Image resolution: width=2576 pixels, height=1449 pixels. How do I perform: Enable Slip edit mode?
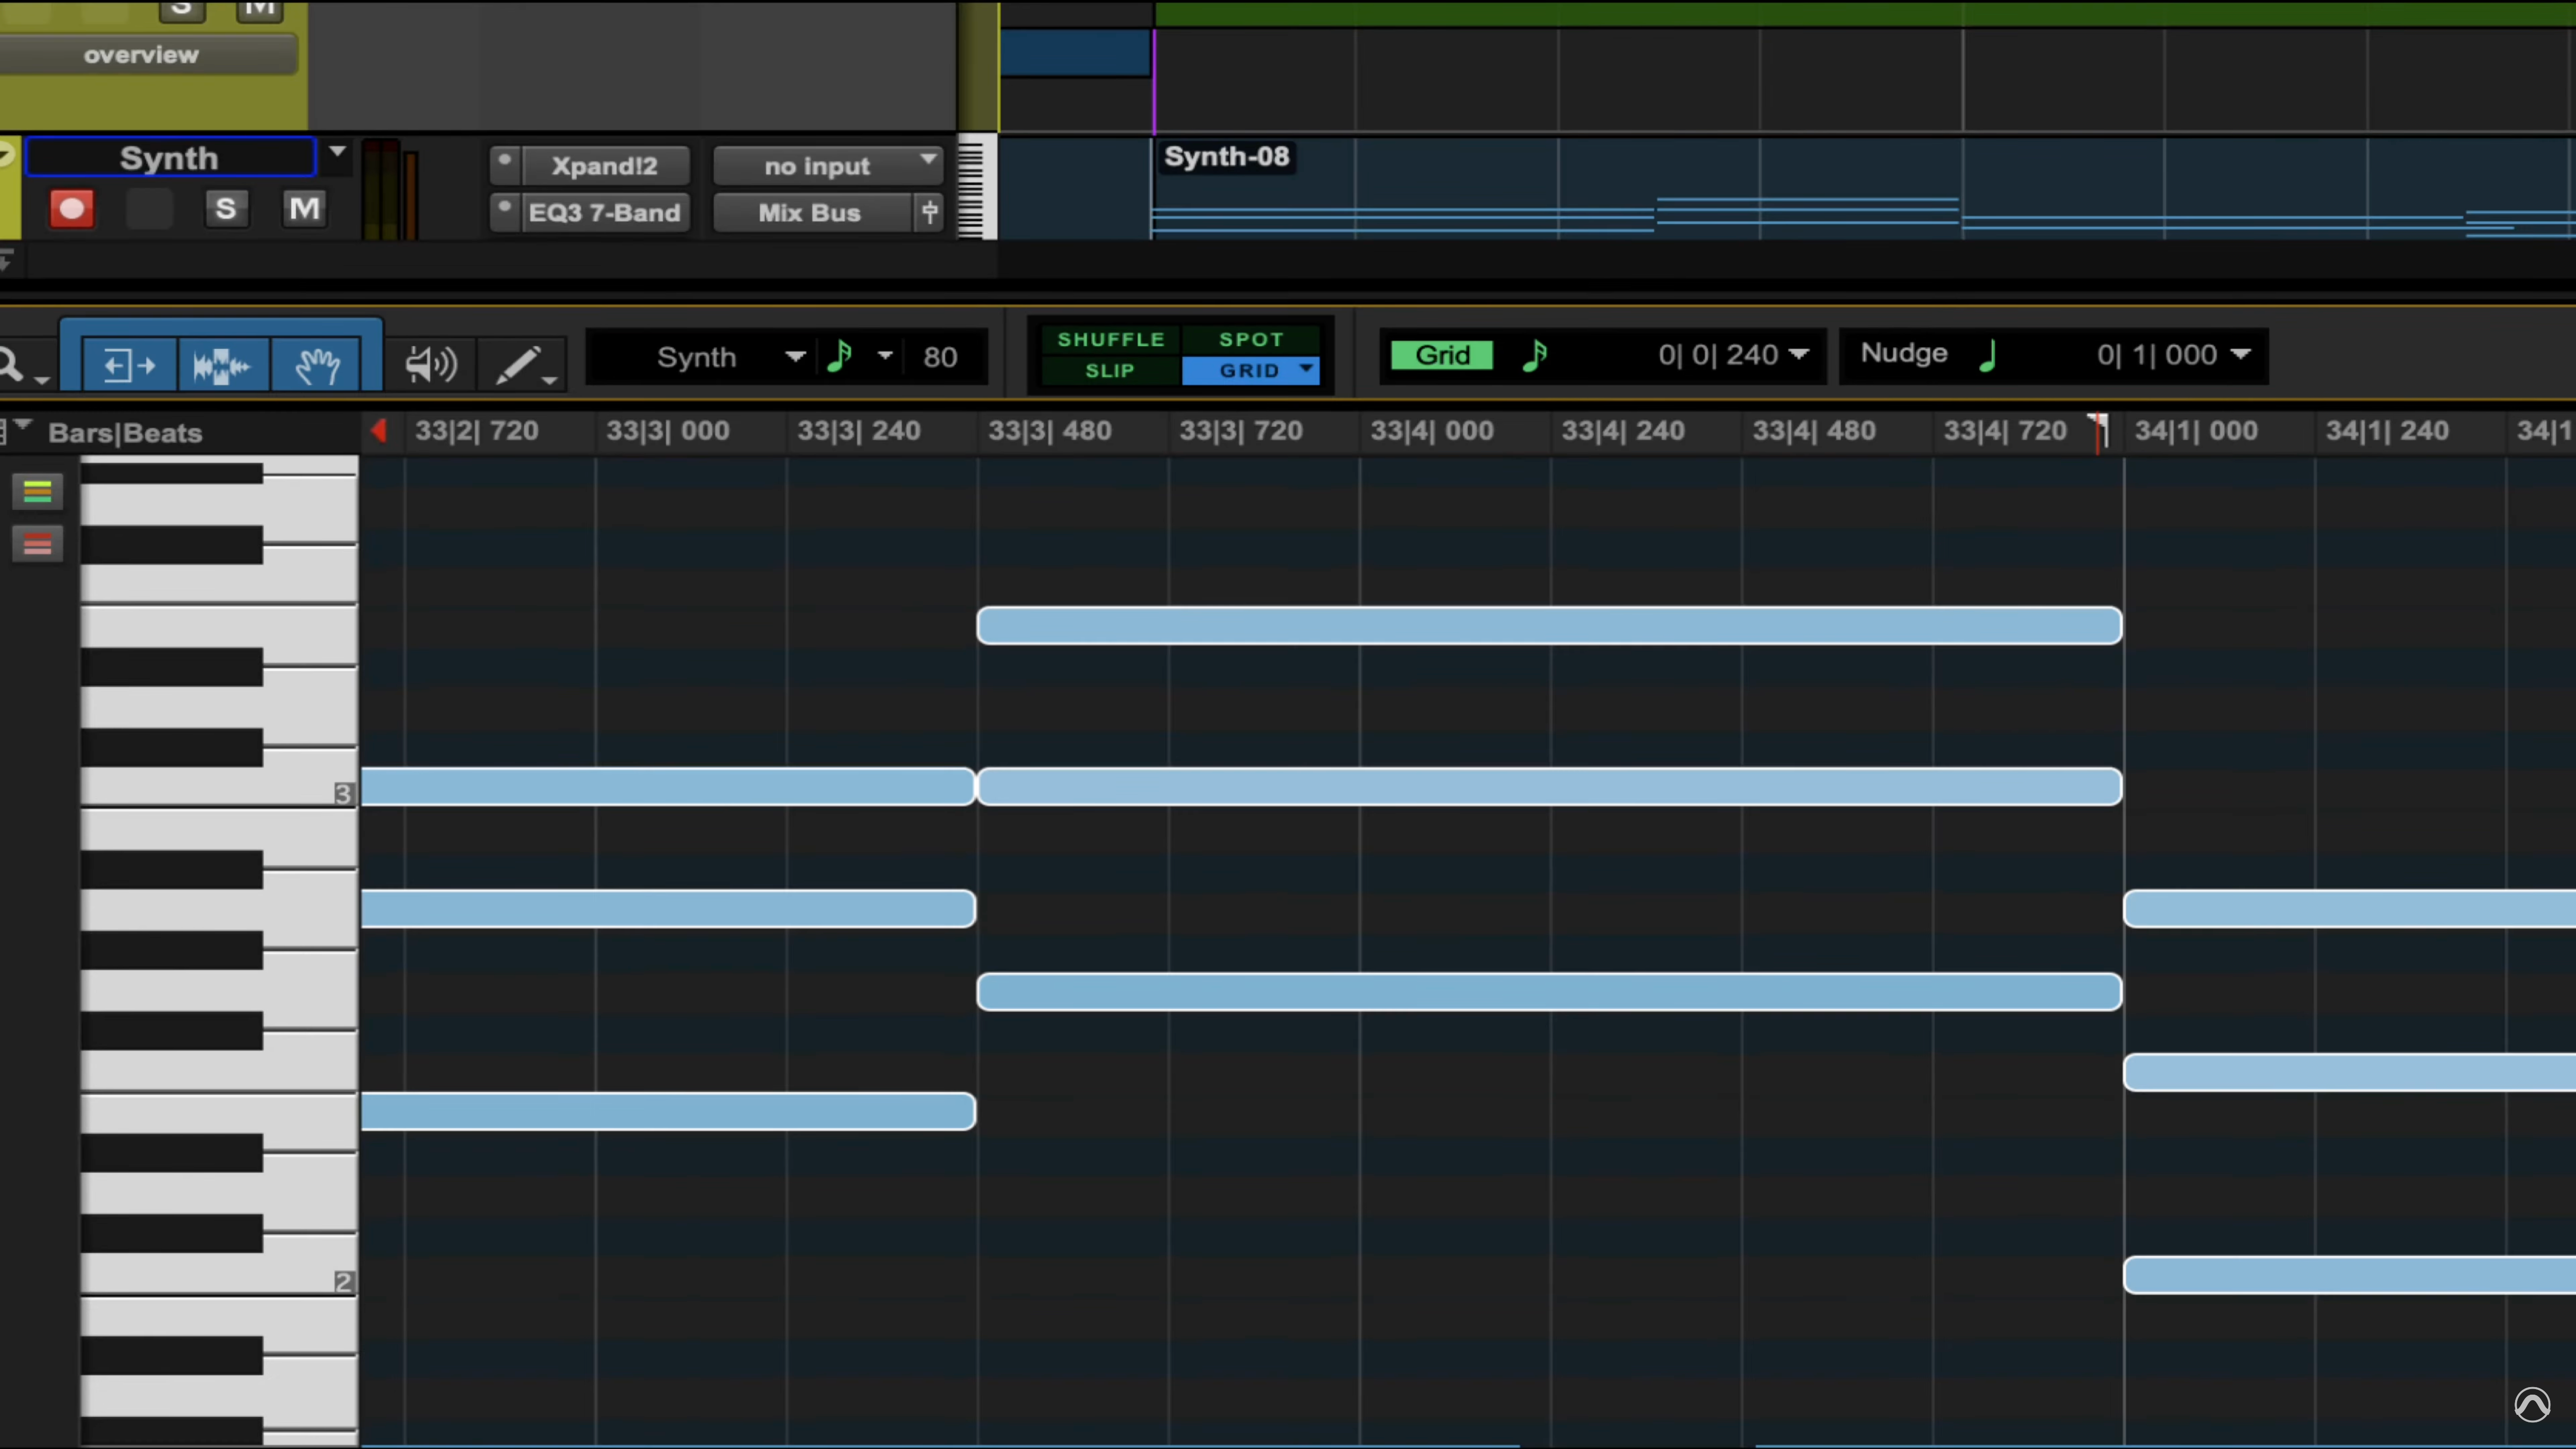(1110, 370)
